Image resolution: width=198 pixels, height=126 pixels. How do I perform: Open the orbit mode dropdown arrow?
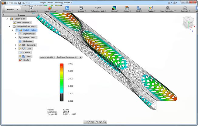point(90,122)
